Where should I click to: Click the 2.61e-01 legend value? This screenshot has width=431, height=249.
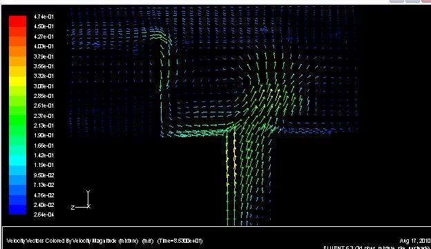point(44,106)
